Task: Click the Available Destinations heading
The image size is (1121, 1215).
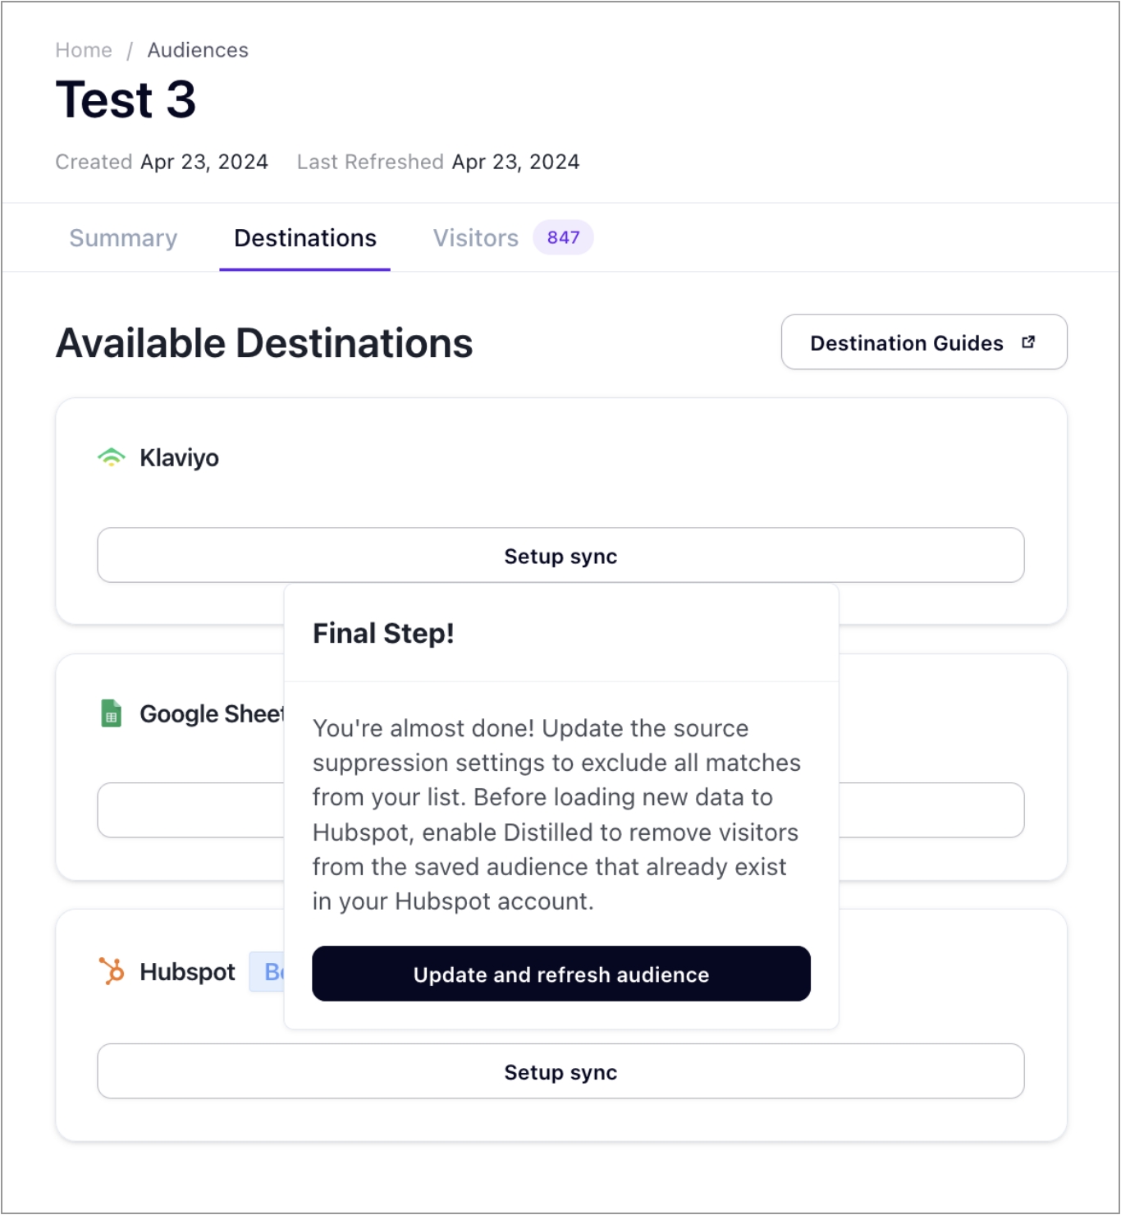Action: pyautogui.click(x=264, y=343)
